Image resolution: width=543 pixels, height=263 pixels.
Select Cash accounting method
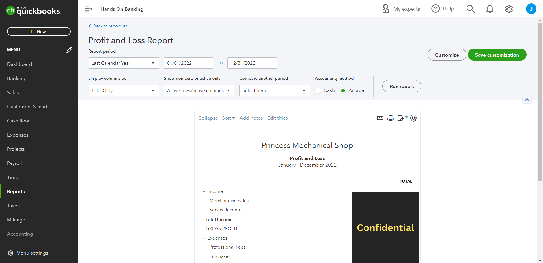pos(318,90)
